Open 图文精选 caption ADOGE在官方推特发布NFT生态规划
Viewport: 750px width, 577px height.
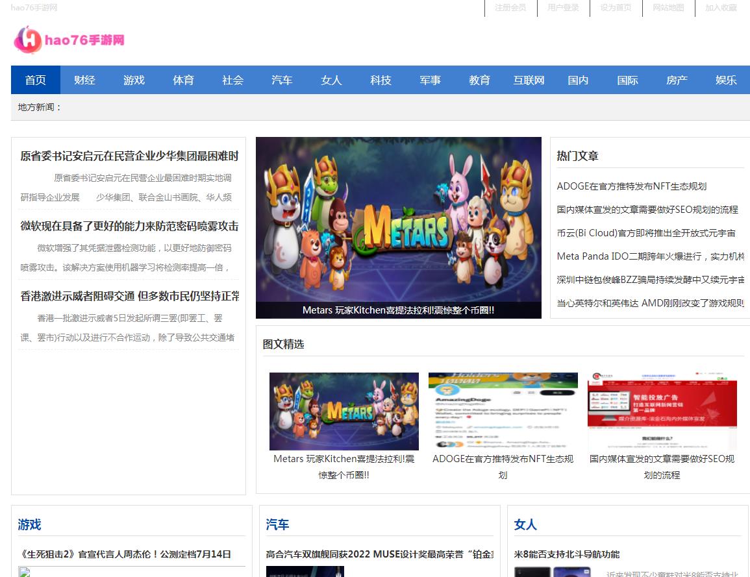tap(503, 467)
